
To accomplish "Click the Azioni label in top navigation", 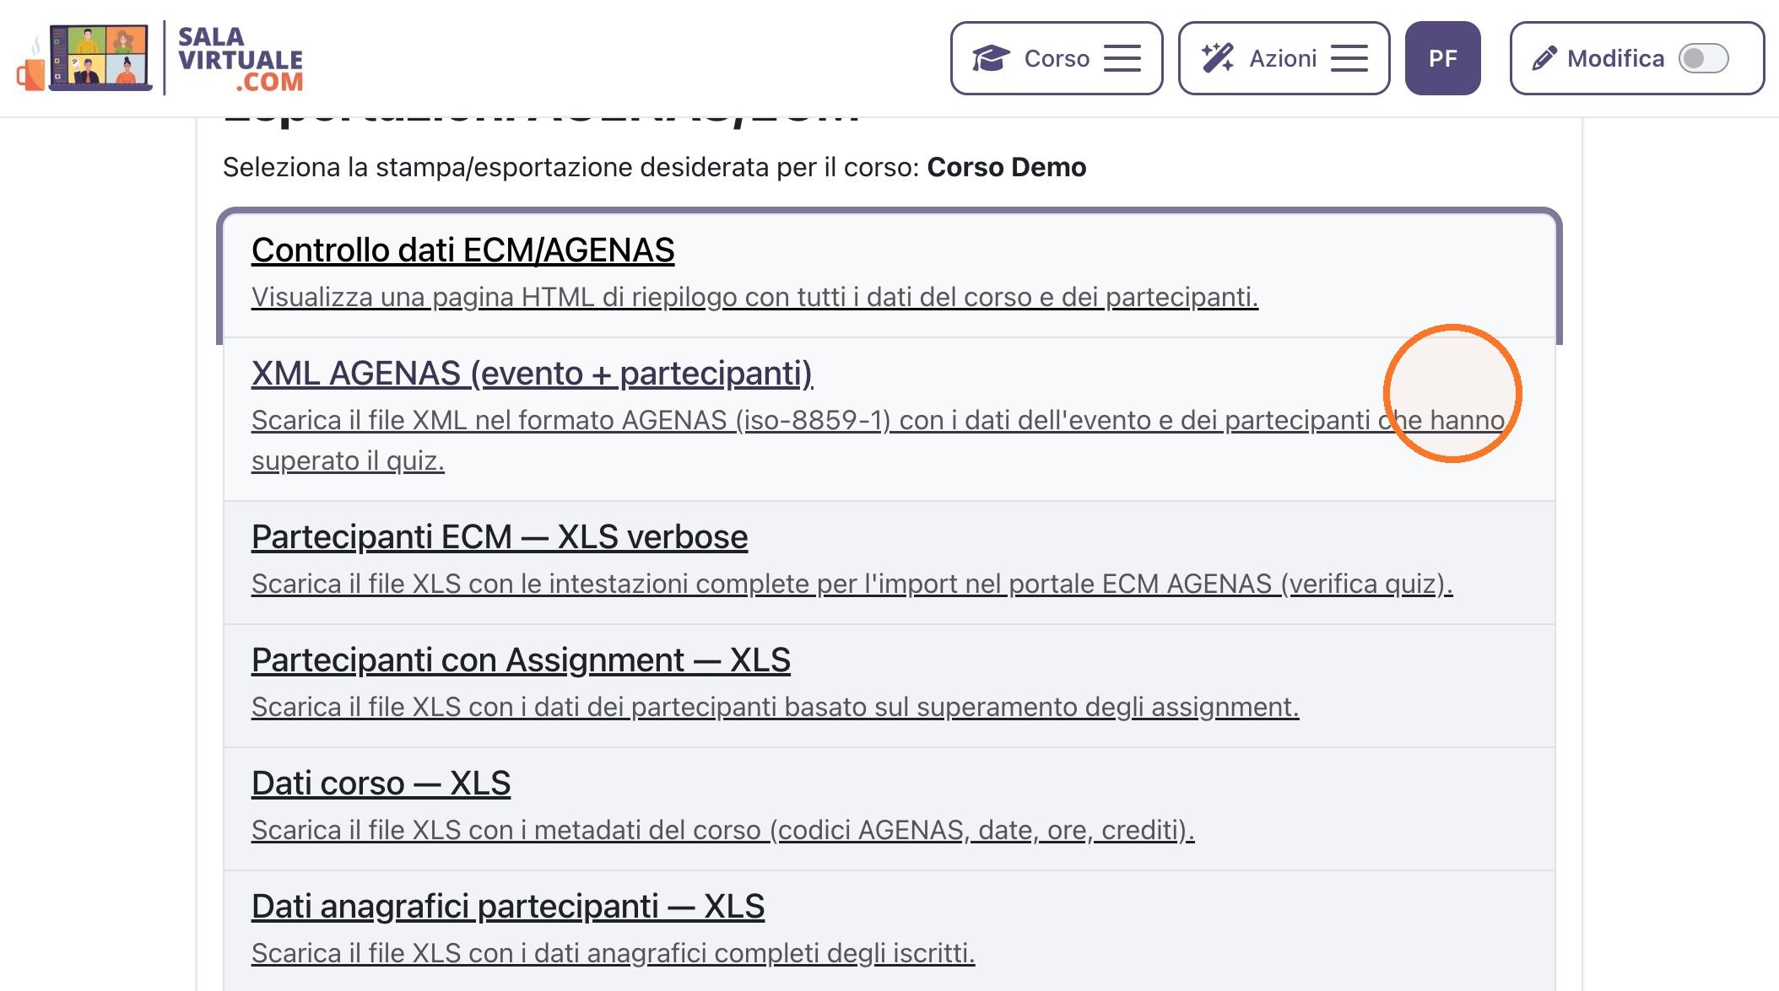I will (x=1283, y=58).
